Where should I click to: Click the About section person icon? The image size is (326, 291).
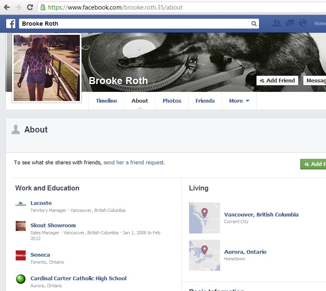(16, 130)
